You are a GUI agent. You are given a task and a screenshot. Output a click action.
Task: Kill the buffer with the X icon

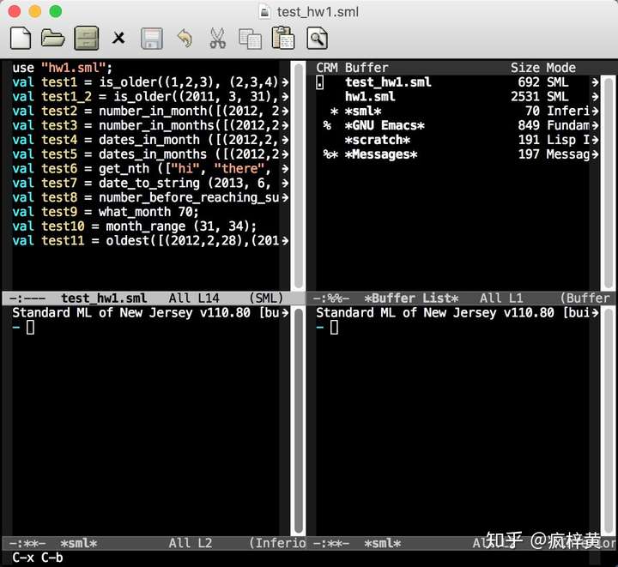[x=118, y=39]
